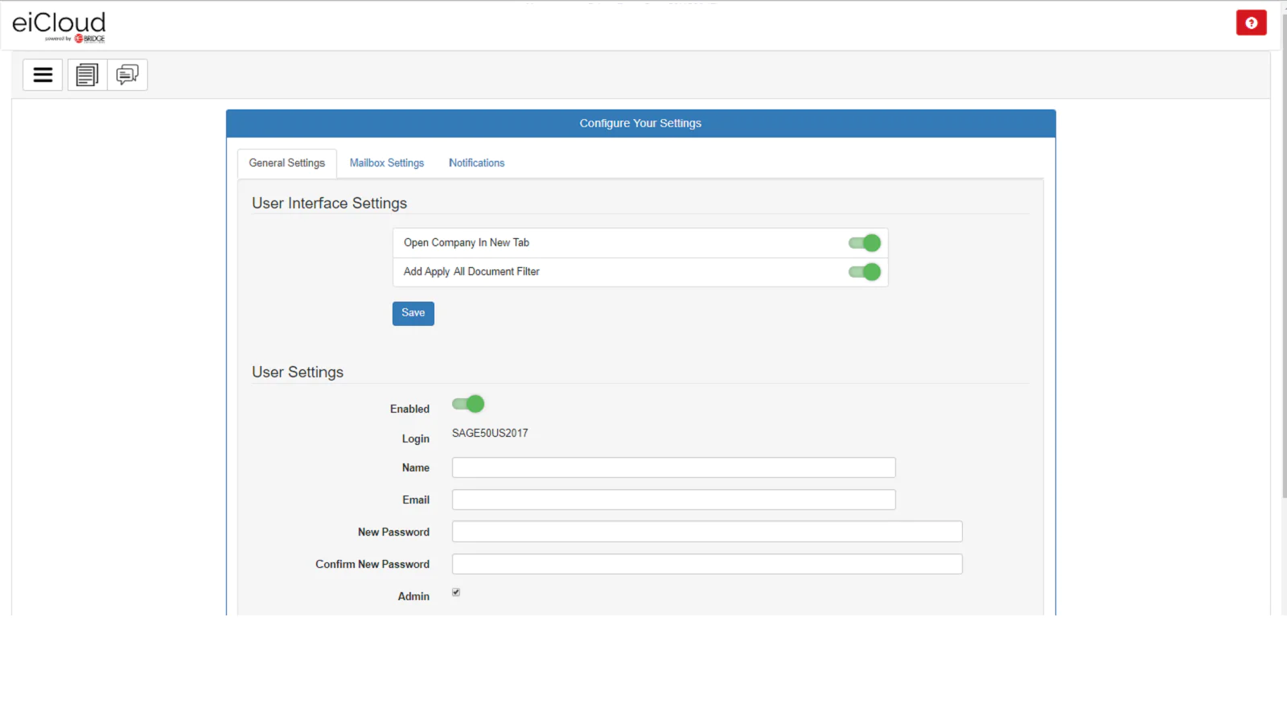This screenshot has height=724, width=1287.
Task: Open the hamburger navigation menu
Action: point(43,75)
